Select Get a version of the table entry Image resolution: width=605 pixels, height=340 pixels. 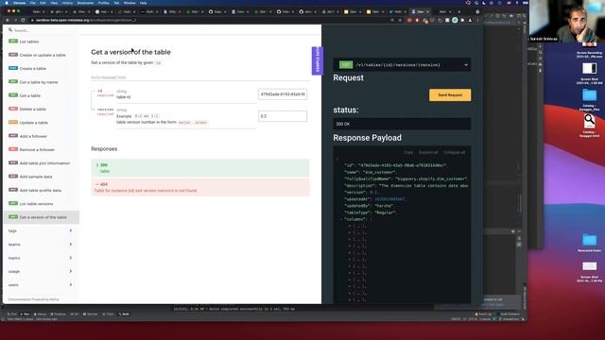pos(41,217)
